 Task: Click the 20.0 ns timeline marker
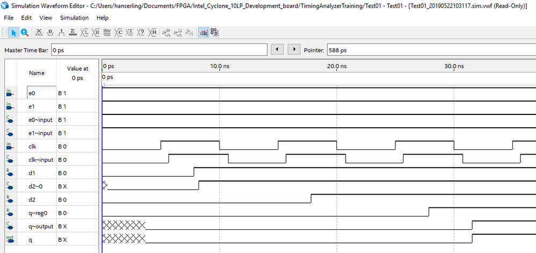[337, 66]
